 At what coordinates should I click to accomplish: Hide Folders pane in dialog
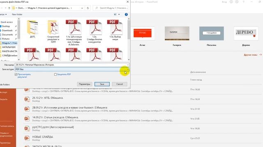click(x=5, y=85)
